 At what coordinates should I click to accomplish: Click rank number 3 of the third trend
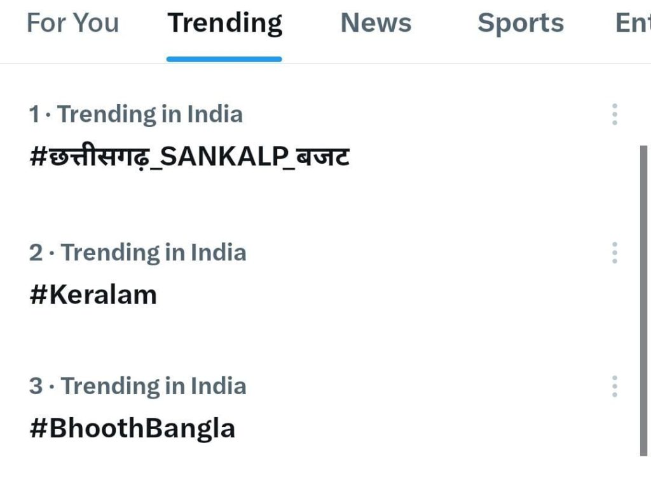click(x=36, y=386)
